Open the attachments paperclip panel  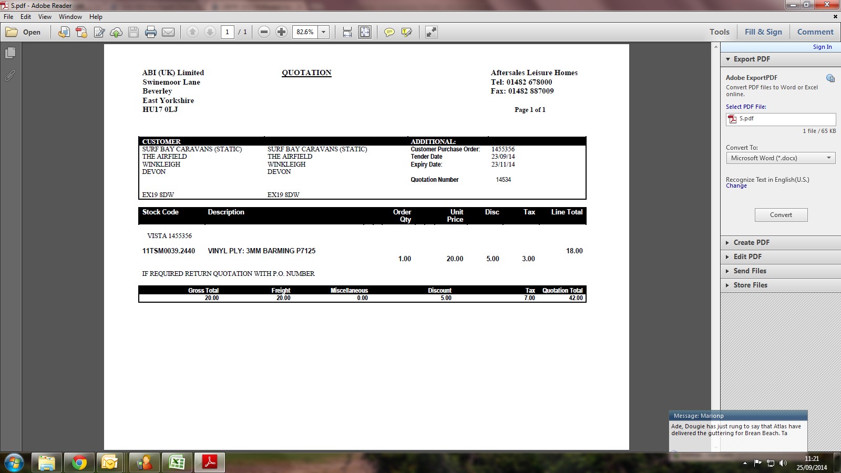tap(10, 76)
